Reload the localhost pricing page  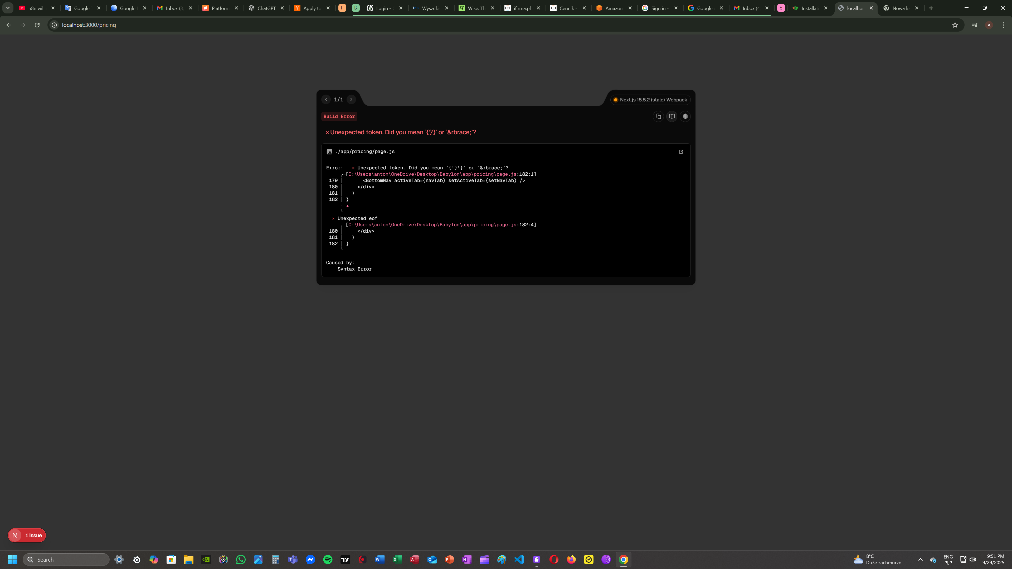[37, 25]
